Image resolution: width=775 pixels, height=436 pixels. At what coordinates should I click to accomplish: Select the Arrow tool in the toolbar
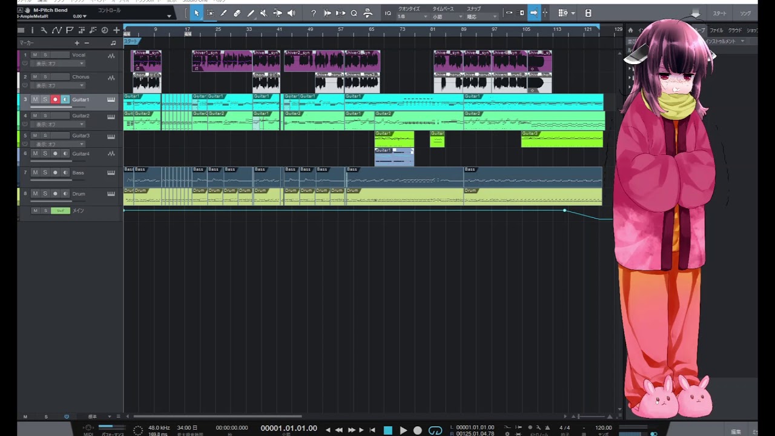coord(196,13)
